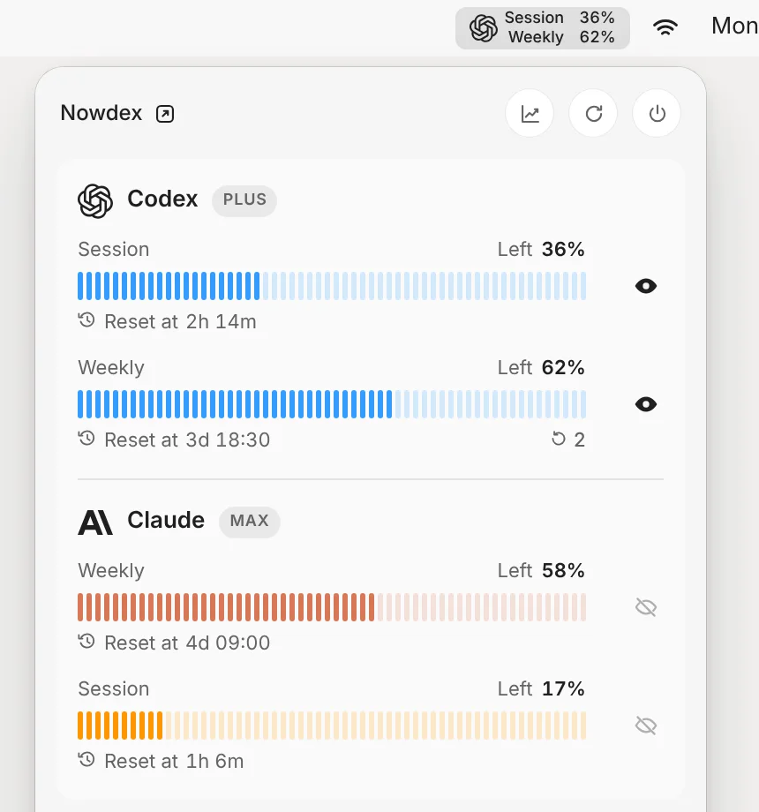The height and width of the screenshot is (812, 759).
Task: Click the clock icon beside 'Reset at 2h 14m'
Action: click(86, 320)
